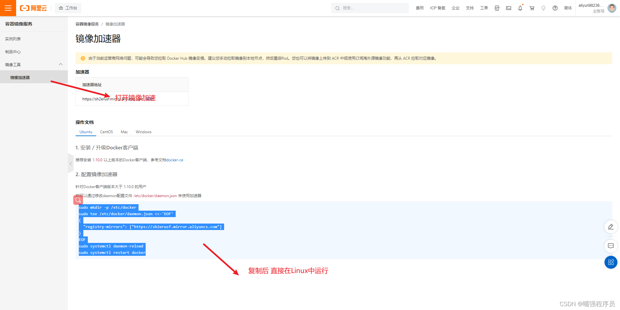Click the orange warning notice icon
This screenshot has width=620, height=310.
[83, 58]
